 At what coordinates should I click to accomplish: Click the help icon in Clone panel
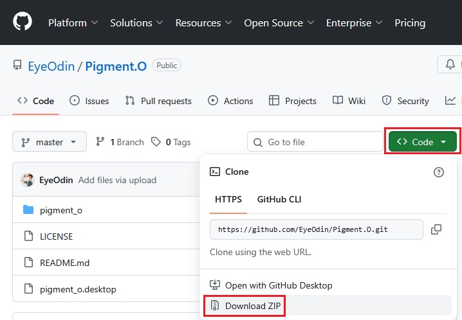click(439, 172)
